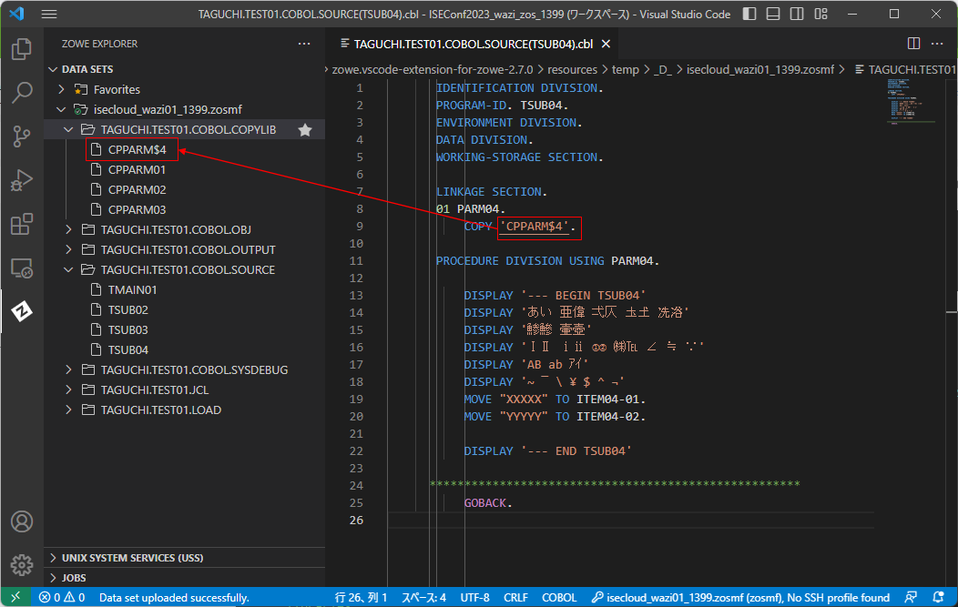Collapse the TAGUCHI.TEST01.COBOL.SOURCE data set
958x607 pixels.
[x=68, y=269]
